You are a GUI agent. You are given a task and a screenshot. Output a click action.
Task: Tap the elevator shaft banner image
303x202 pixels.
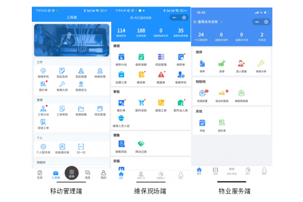[72, 40]
